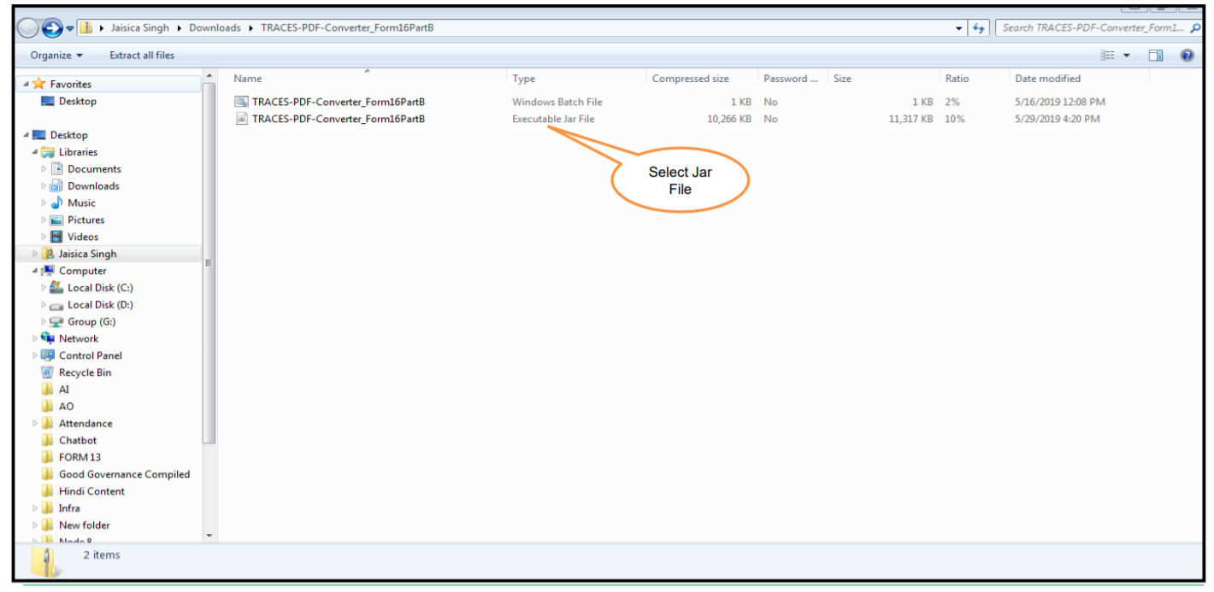This screenshot has width=1214, height=592.
Task: Open the recent pages dropdown beside Forward button
Action: click(69, 27)
